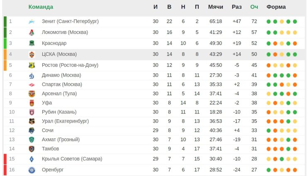The height and width of the screenshot is (176, 307).
Task: Sort by the Команда column header
Action: click(41, 7)
